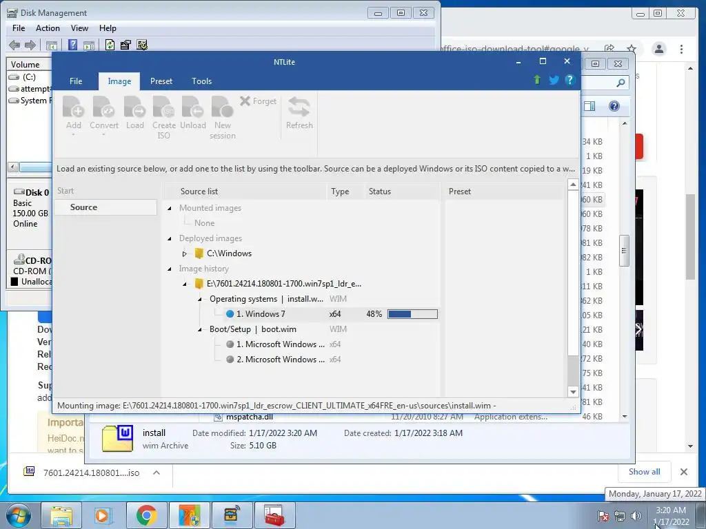706x529 pixels.
Task: Click Show all downloads button
Action: coord(645,471)
